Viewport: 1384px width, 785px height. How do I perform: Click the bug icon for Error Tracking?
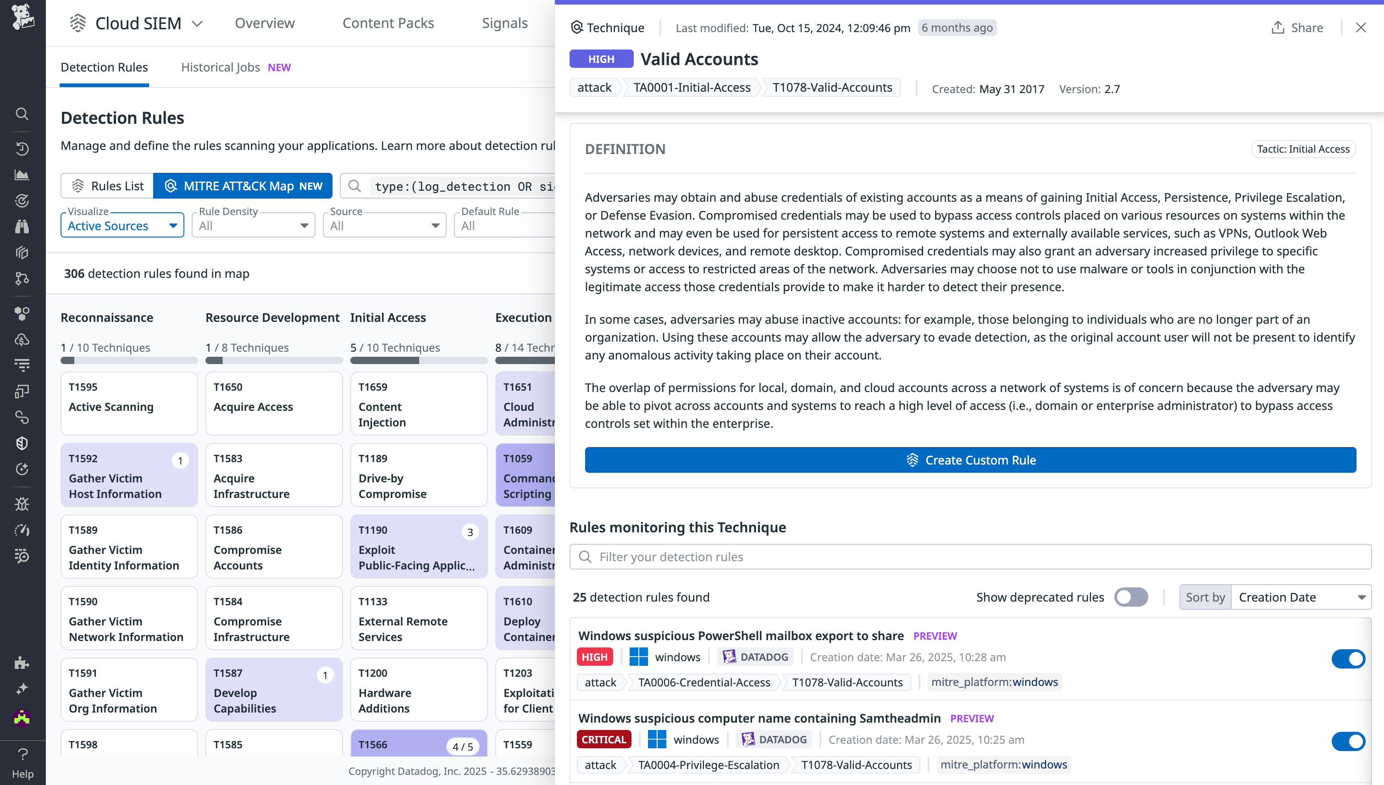[x=22, y=503]
